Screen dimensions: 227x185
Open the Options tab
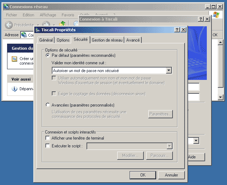[63, 40]
